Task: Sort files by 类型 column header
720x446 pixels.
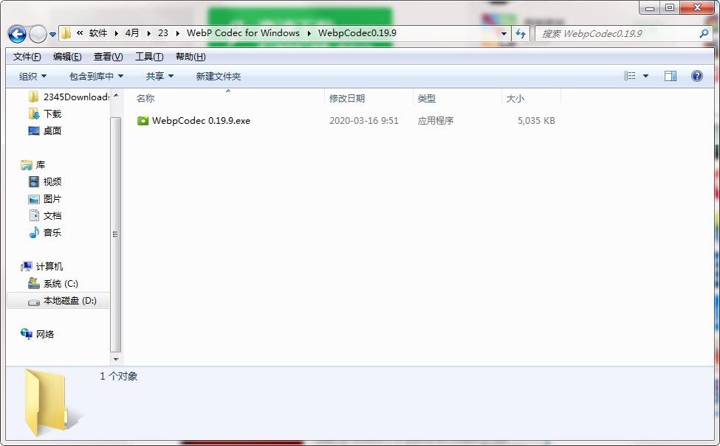Action: [427, 99]
